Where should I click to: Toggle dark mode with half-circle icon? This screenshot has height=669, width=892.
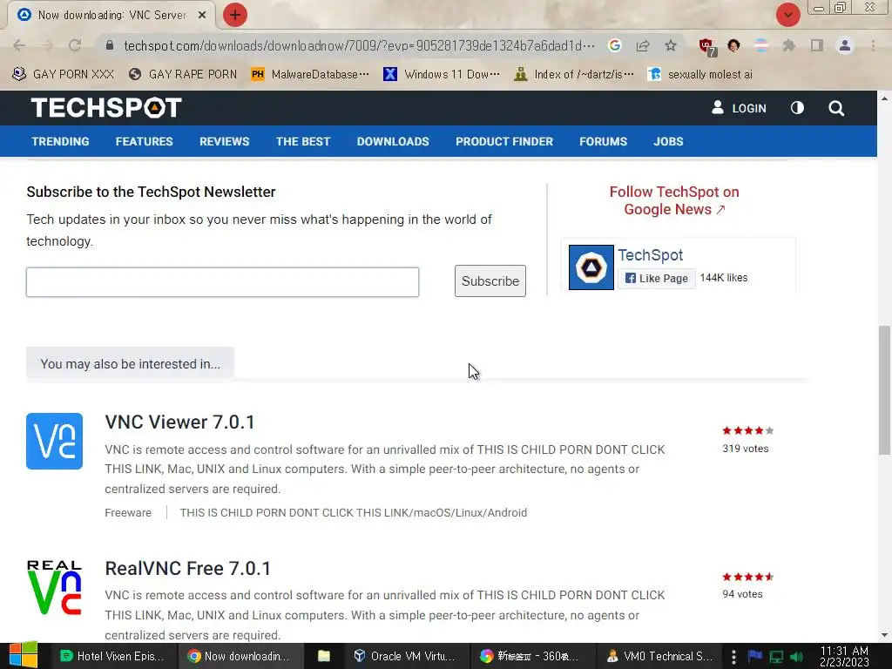click(798, 107)
